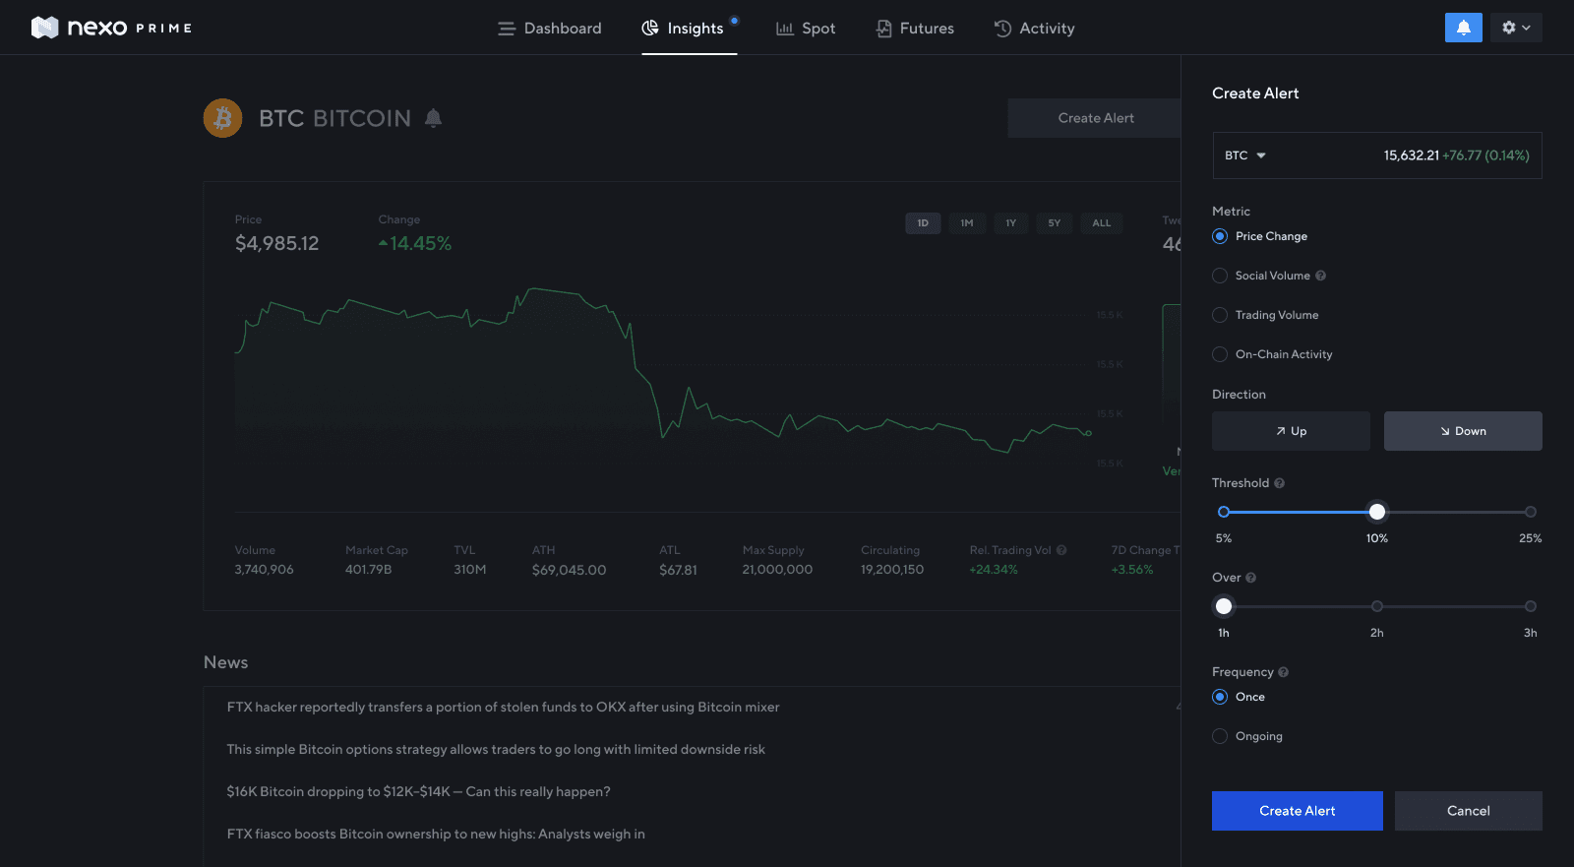Submit with the blue Create Alert button
Screen dimensions: 1574x867
tap(1298, 811)
